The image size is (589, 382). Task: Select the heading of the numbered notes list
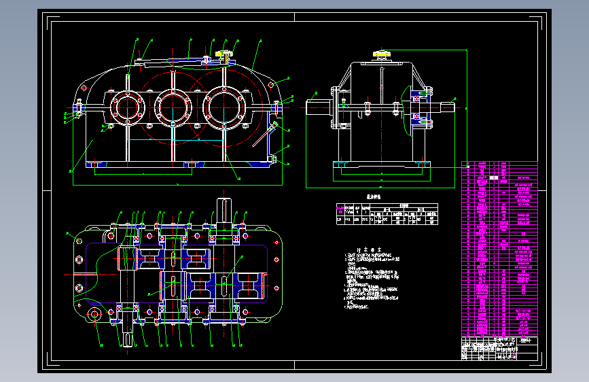coord(369,249)
